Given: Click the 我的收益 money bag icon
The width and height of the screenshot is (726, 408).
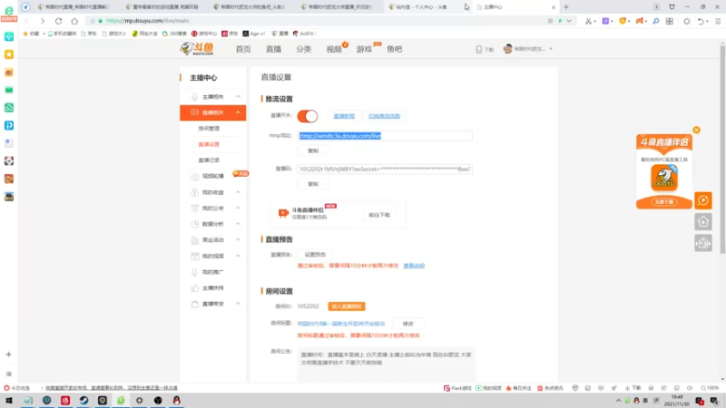Looking at the screenshot, I should pos(195,192).
